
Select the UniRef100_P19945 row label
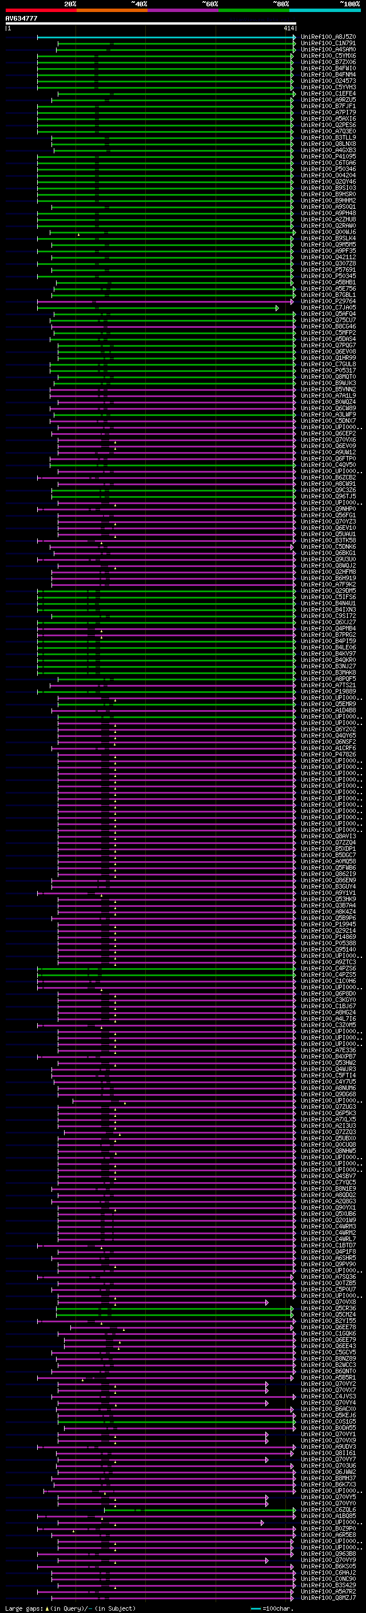click(328, 924)
